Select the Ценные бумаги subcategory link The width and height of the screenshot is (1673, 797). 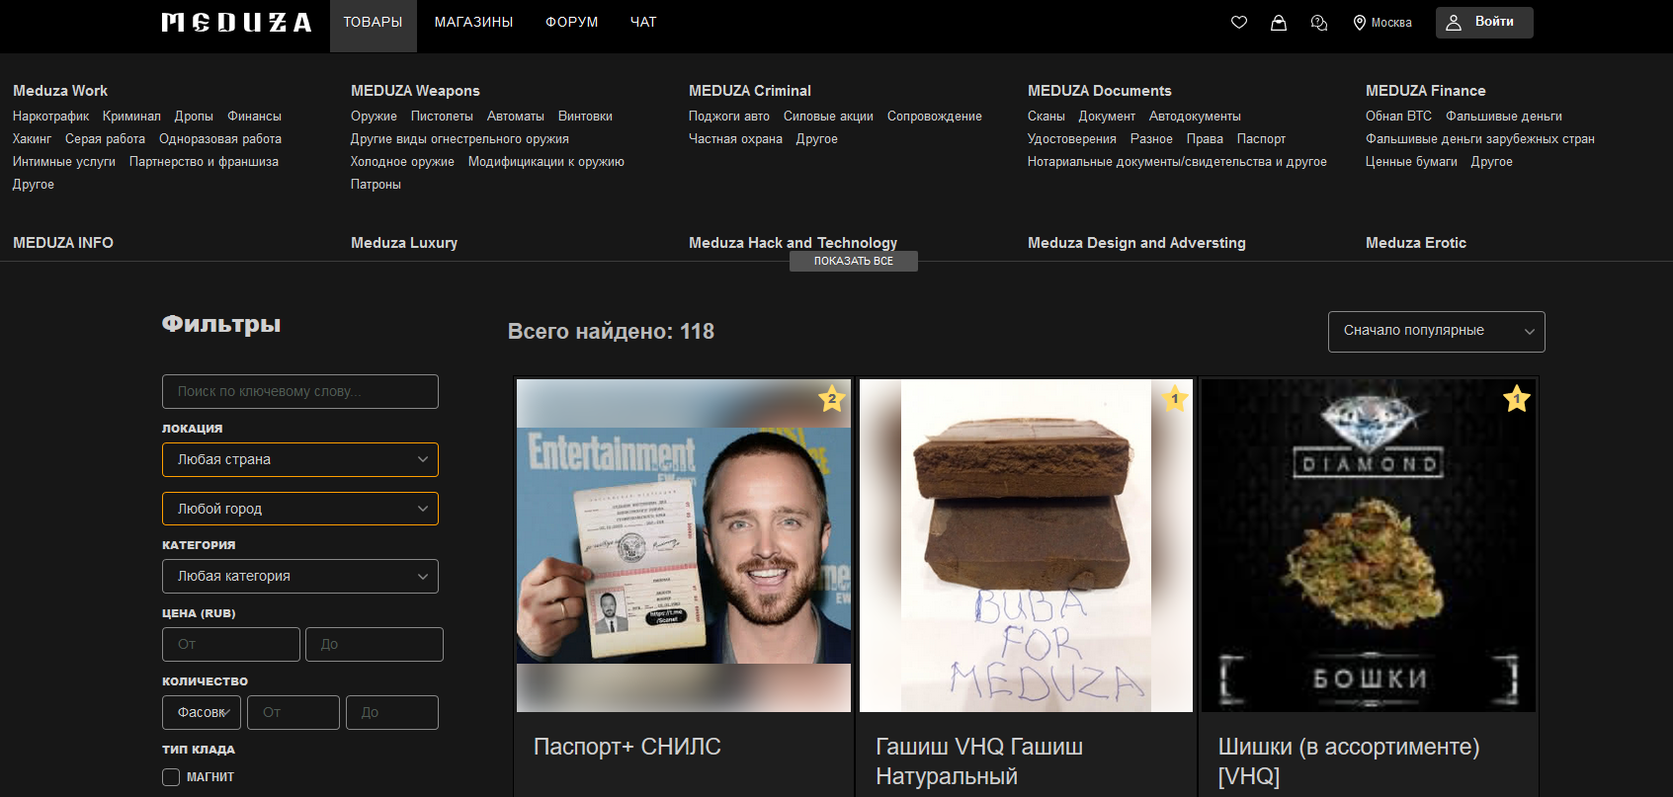point(1411,162)
